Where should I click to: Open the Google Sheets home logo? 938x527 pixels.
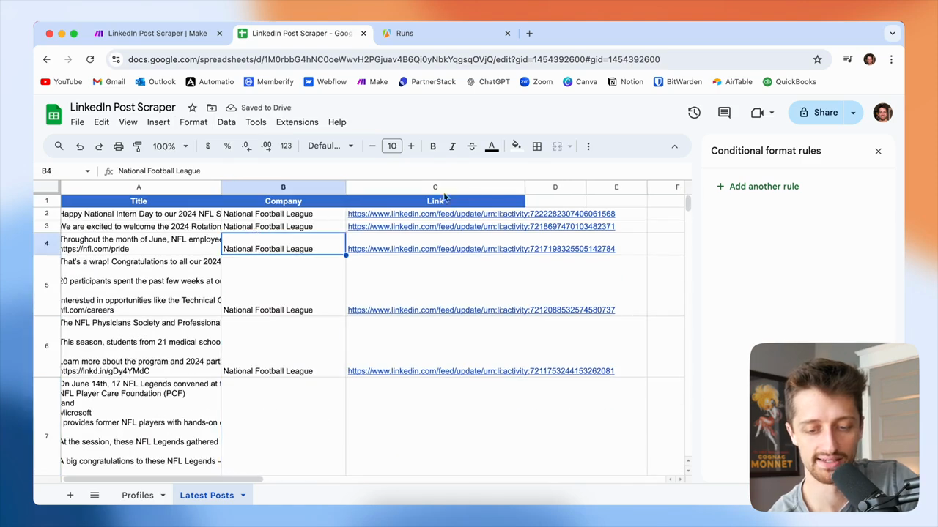pyautogui.click(x=53, y=114)
